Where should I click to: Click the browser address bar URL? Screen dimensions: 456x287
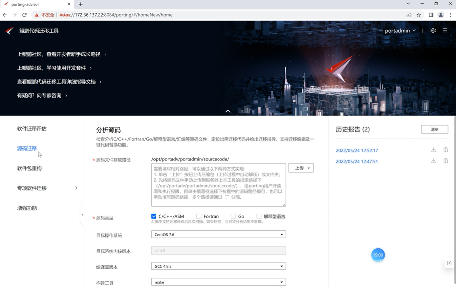click(116, 15)
